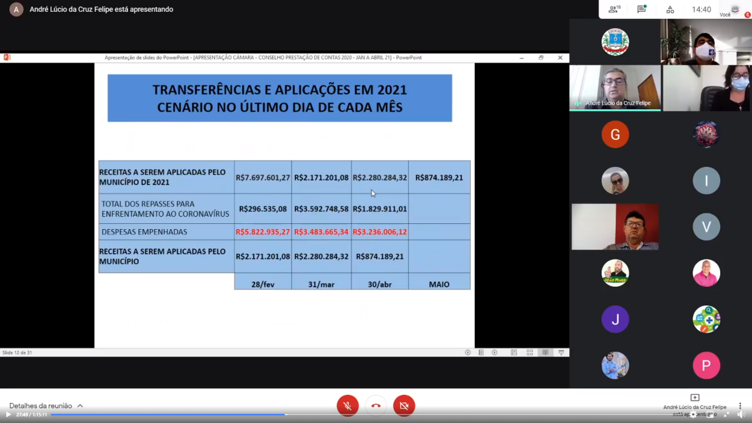This screenshot has width=752, height=423.
Task: Click participant avatar letter G
Action: pyautogui.click(x=615, y=134)
